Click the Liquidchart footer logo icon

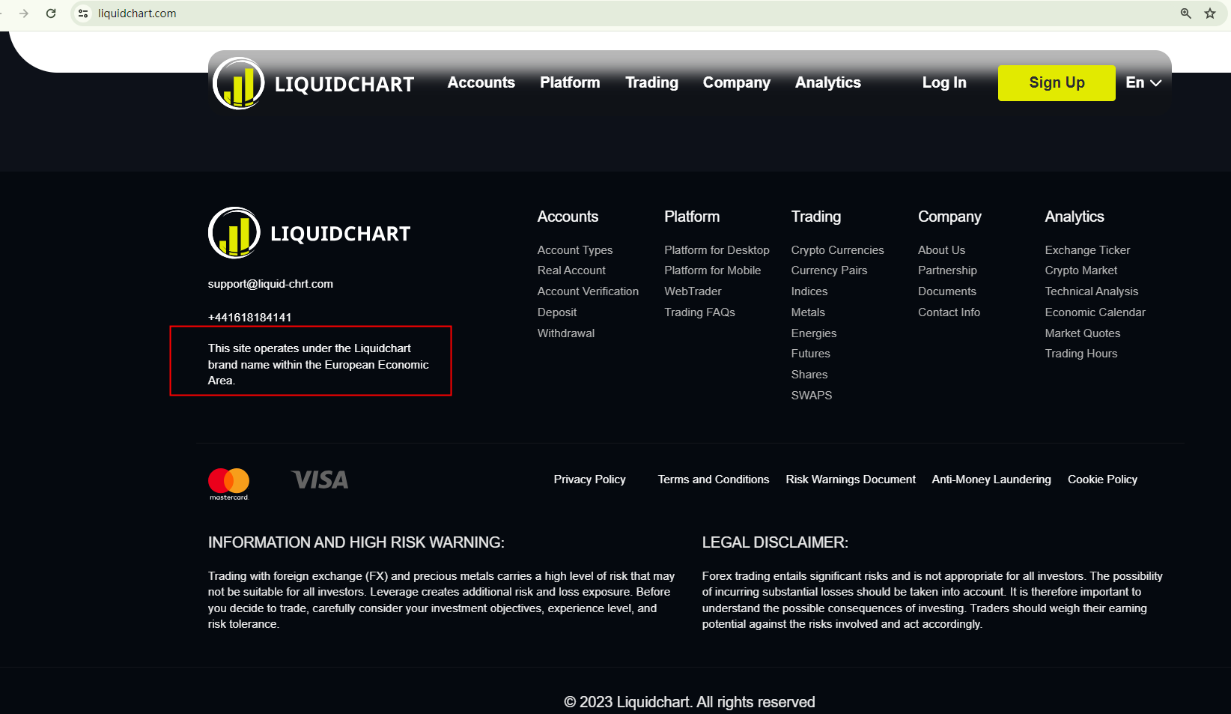(234, 233)
